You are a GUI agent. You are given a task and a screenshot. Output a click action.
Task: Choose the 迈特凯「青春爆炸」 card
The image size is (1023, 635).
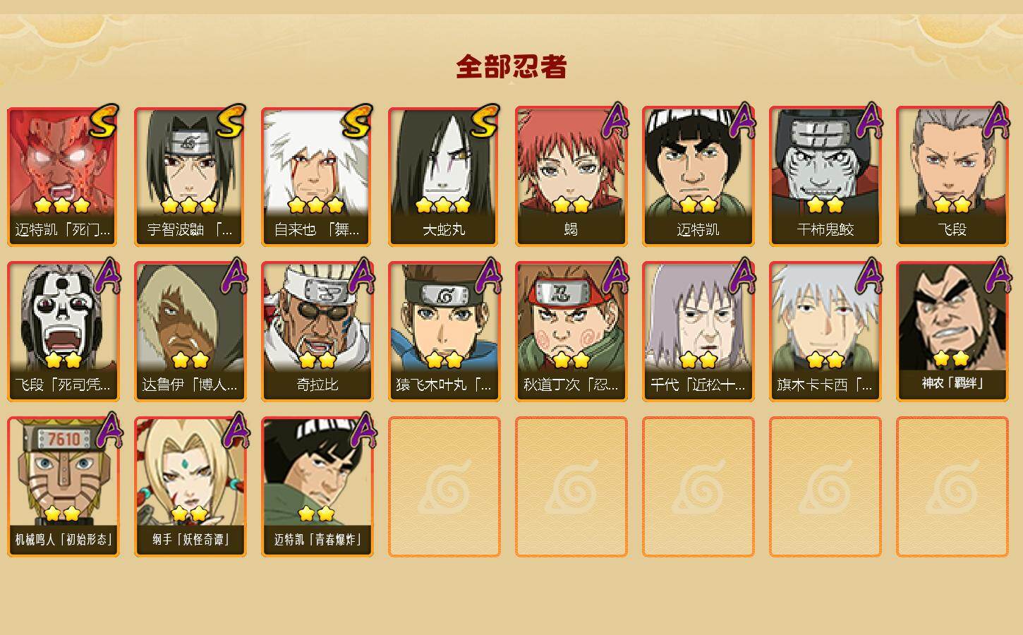pyautogui.click(x=317, y=487)
